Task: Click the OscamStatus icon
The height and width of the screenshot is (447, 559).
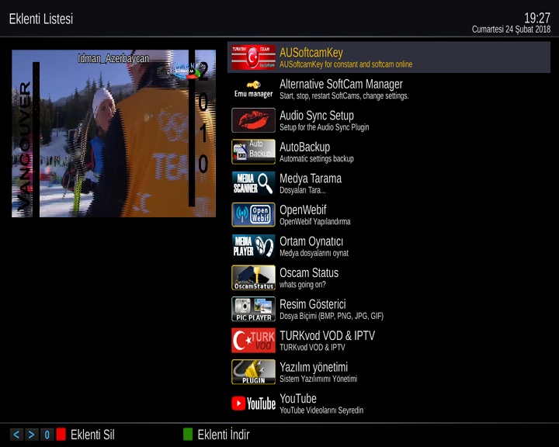Action: tap(253, 277)
